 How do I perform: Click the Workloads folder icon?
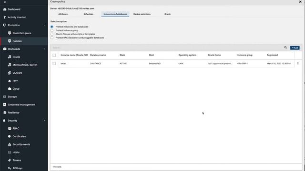coord(5,49)
